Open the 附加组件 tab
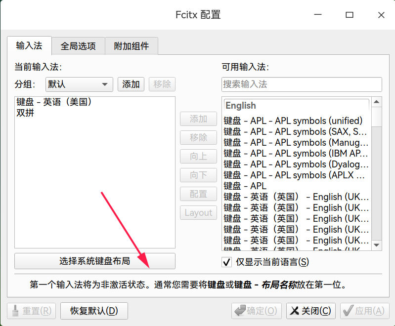 131,46
